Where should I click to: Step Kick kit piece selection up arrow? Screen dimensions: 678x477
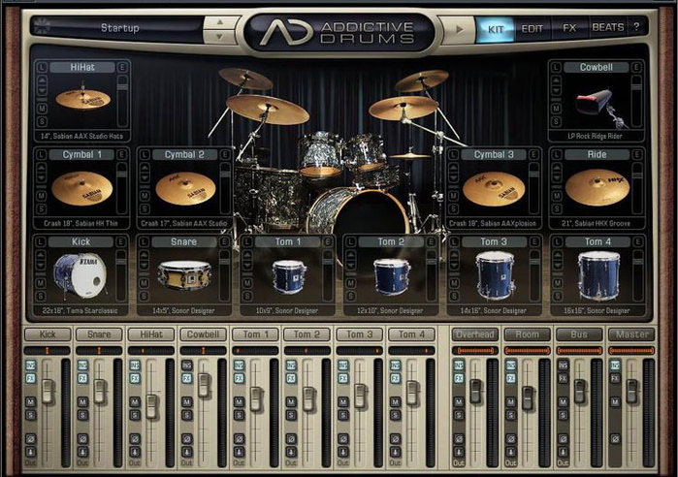tap(41, 255)
